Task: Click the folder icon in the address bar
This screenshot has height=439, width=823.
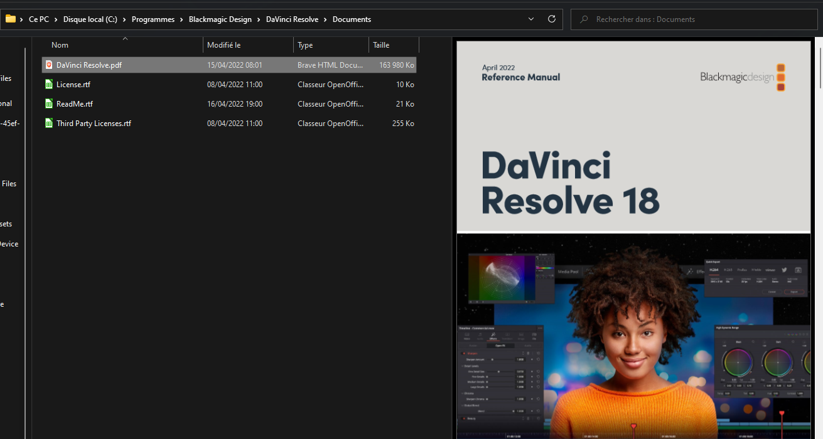Action: tap(11, 19)
